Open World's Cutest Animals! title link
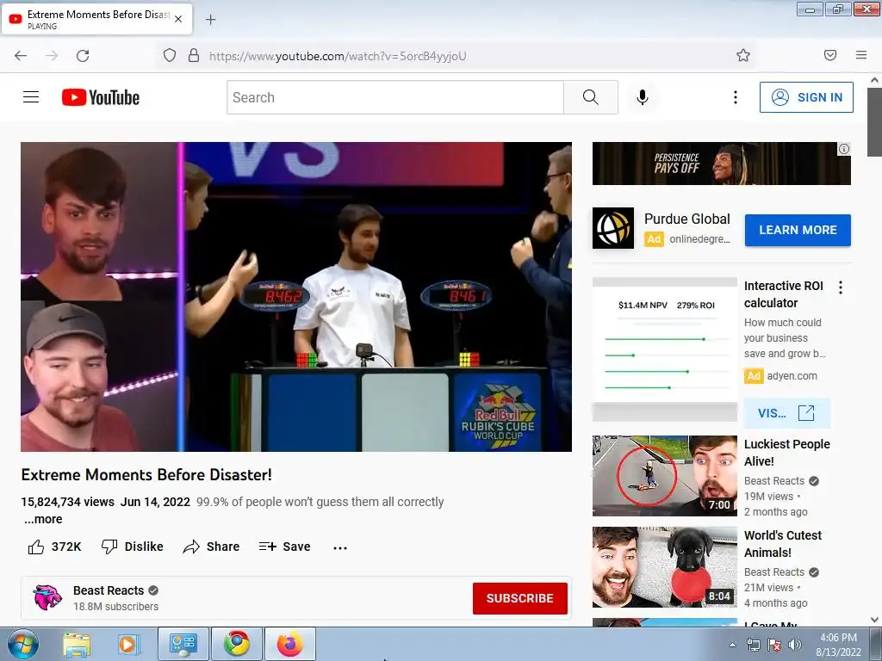 782,544
